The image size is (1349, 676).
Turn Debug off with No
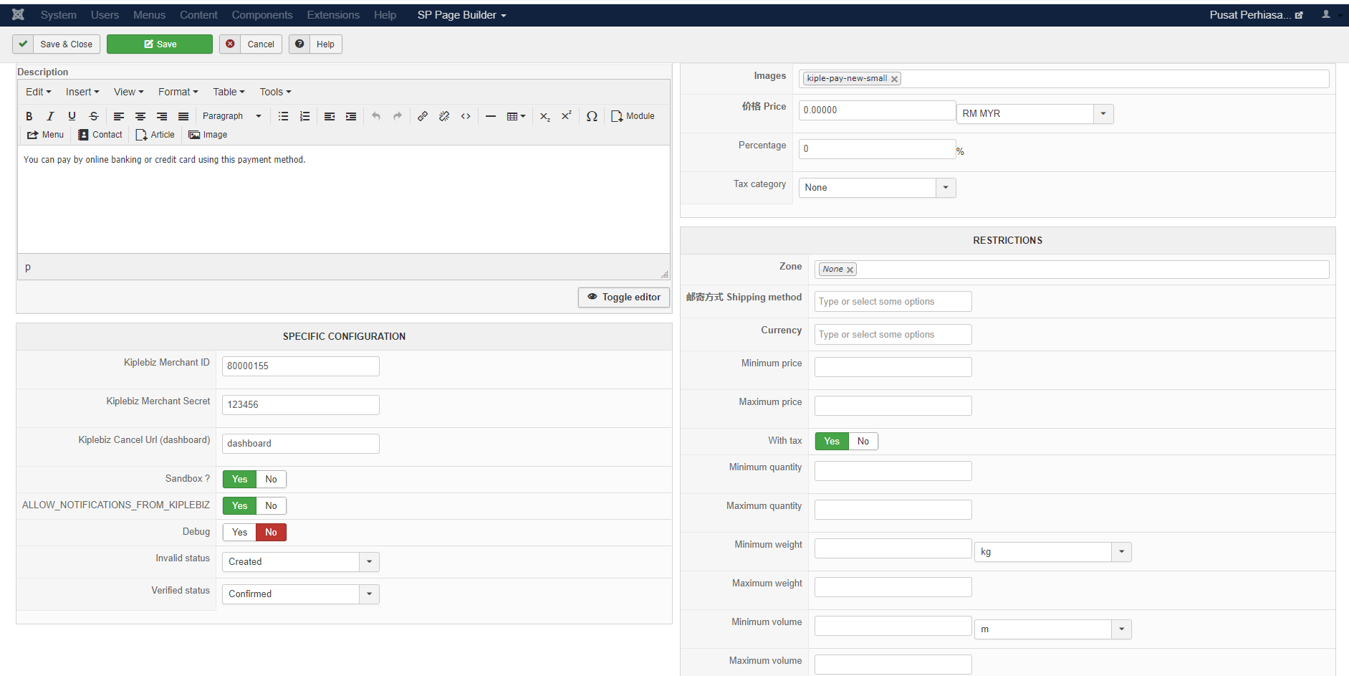(271, 532)
